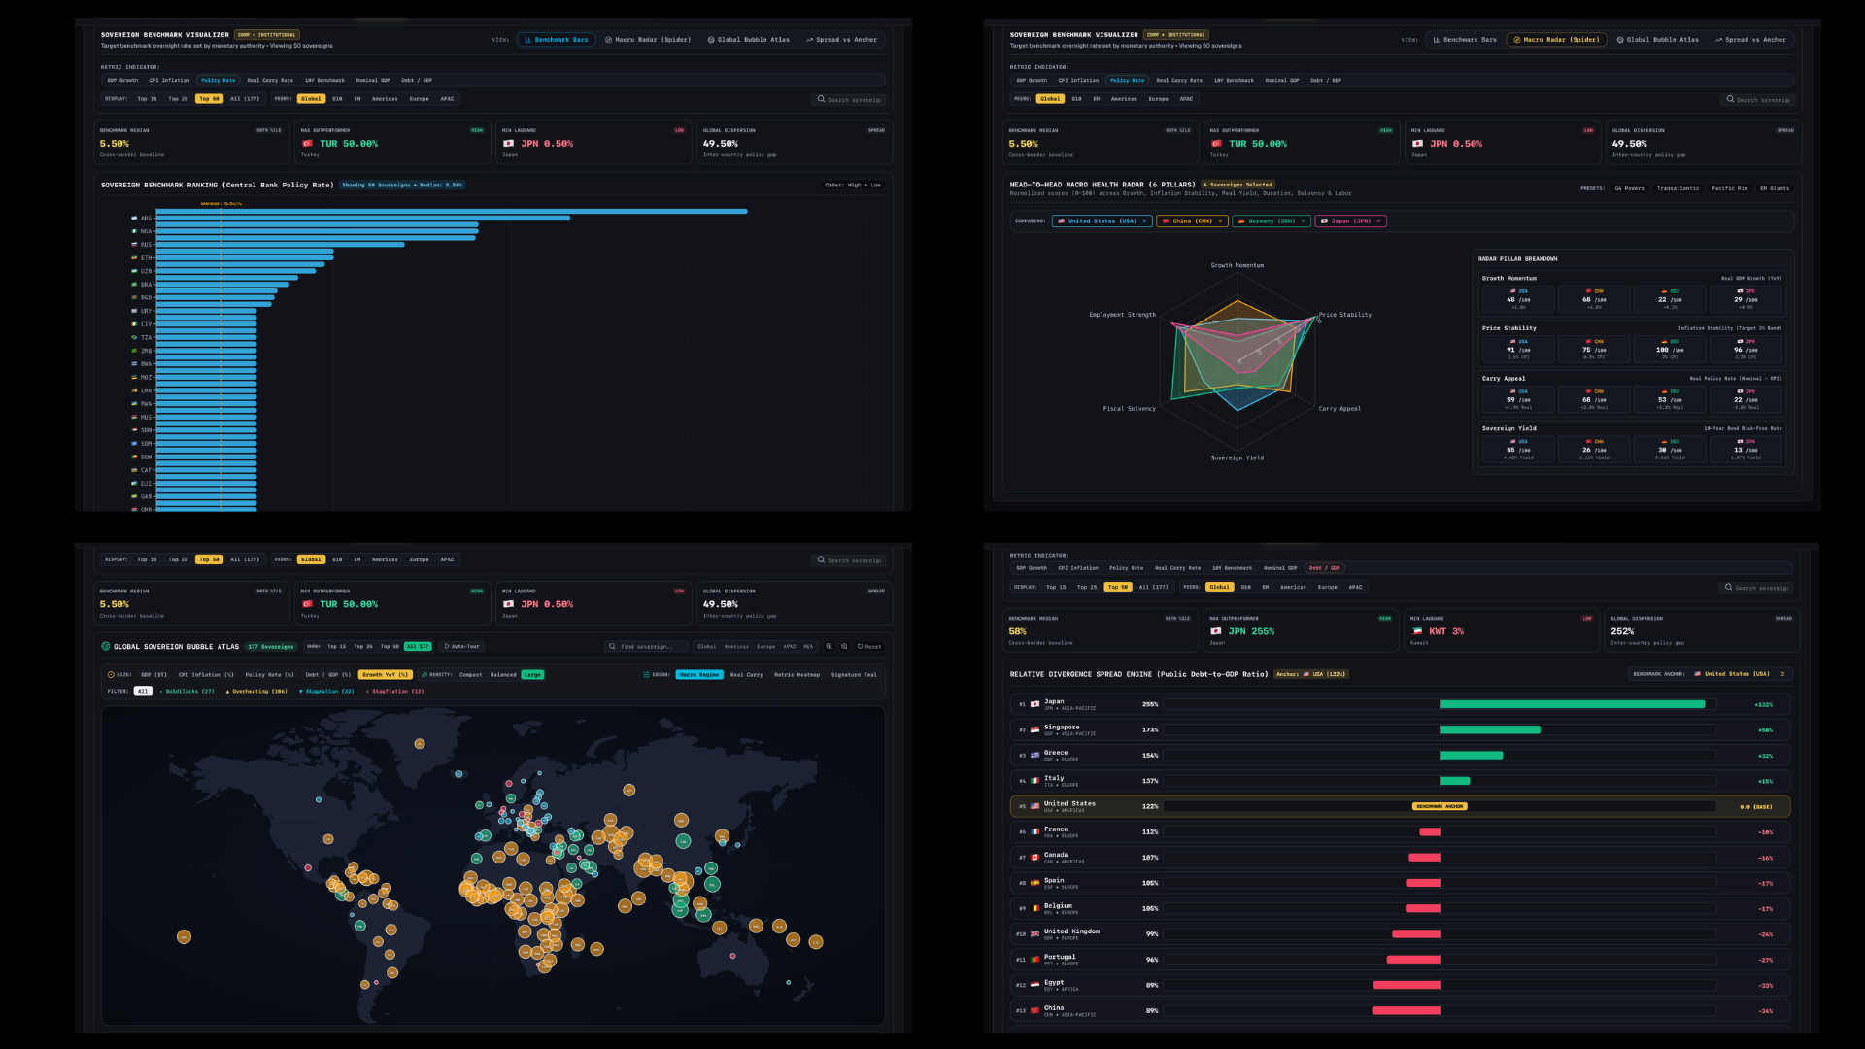The height and width of the screenshot is (1049, 1865).
Task: Set bubble density to Compact
Action: [x=471, y=675]
